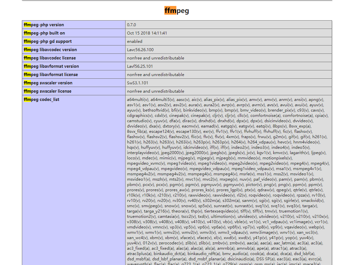
Task: Select the "ffmpeg codec_list" row label
Action: [42, 99]
